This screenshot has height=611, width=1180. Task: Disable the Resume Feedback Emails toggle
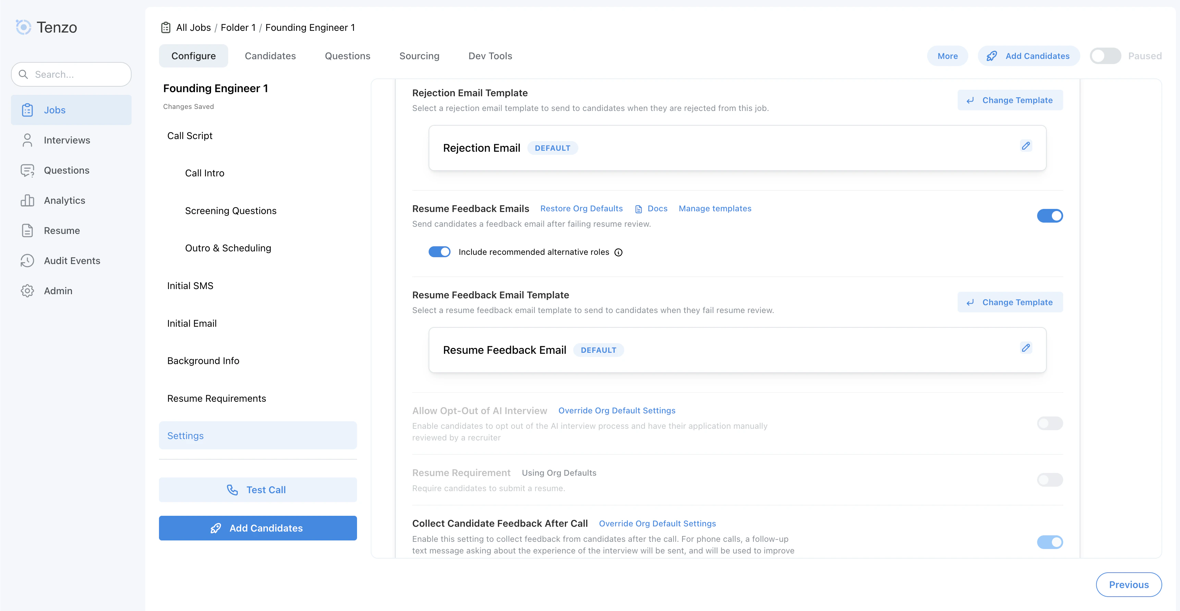pyautogui.click(x=1050, y=216)
